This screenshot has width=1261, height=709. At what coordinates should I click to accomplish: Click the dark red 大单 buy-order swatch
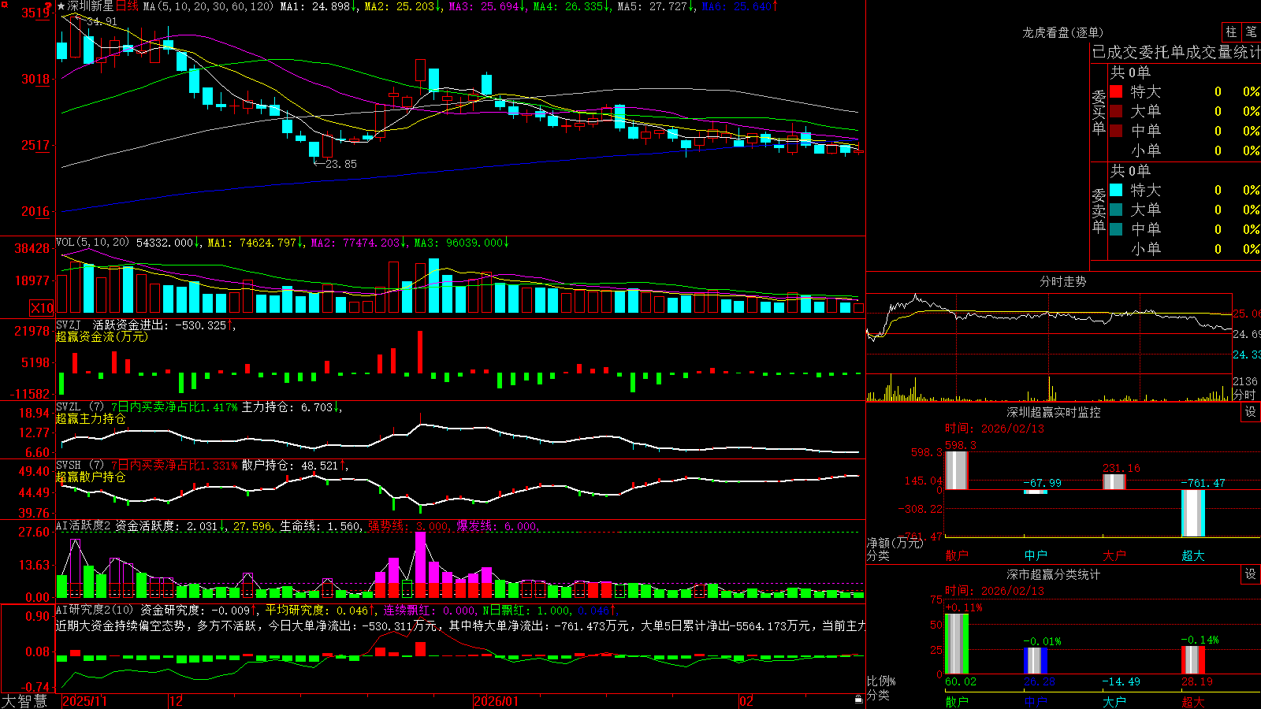1116,111
